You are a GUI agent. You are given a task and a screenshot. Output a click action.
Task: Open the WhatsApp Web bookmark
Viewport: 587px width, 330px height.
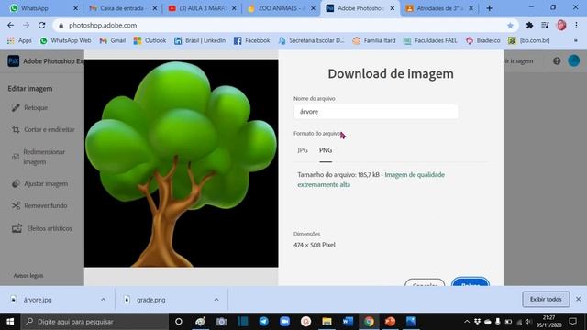pyautogui.click(x=65, y=40)
